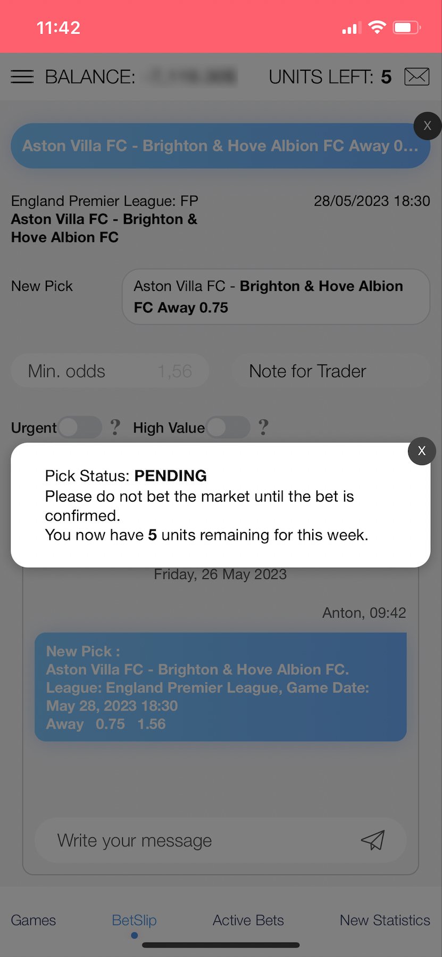Select the BetSlip tab
442x957 pixels.
pos(134,920)
